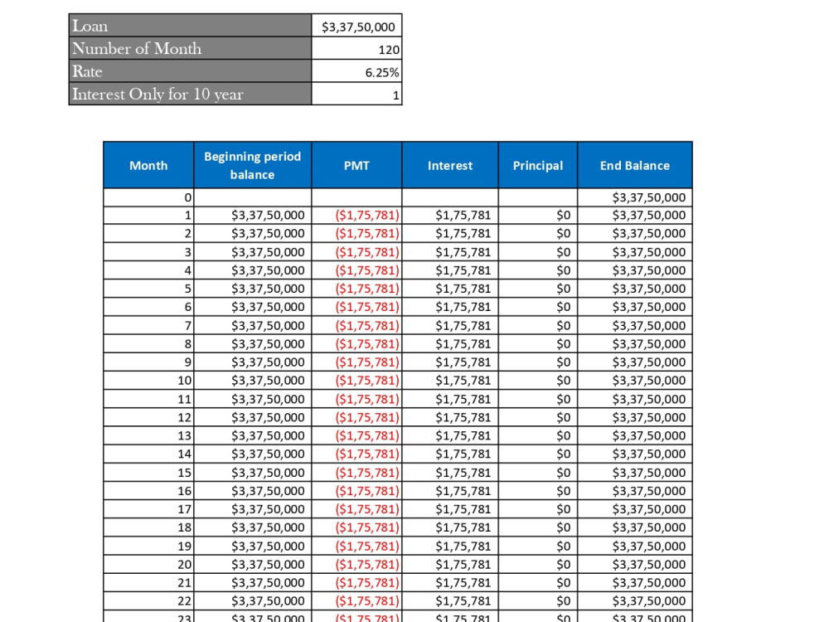This screenshot has height=622, width=829.
Task: Click PMT cell in month 2 row
Action: 356,233
